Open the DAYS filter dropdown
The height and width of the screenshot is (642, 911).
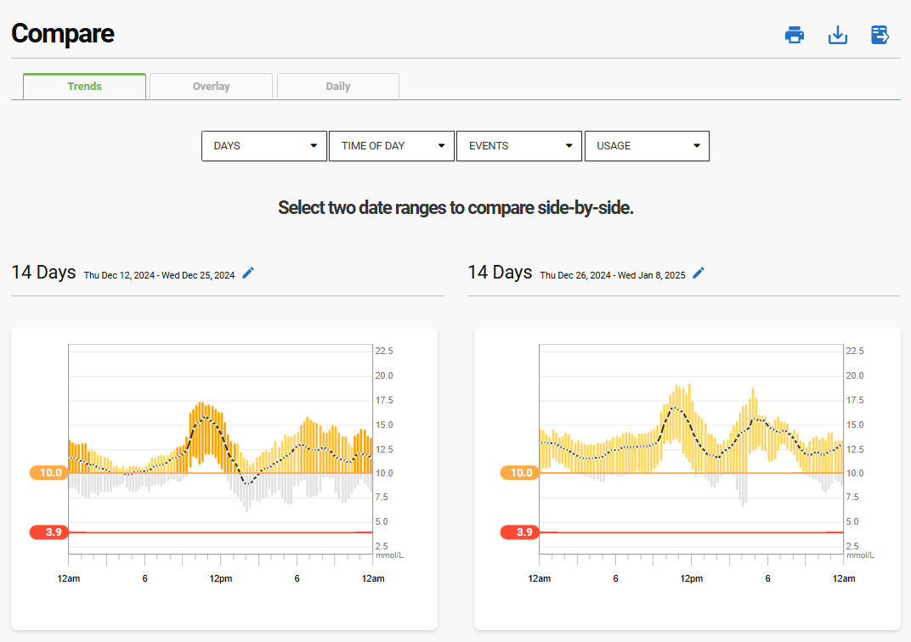pyautogui.click(x=263, y=145)
